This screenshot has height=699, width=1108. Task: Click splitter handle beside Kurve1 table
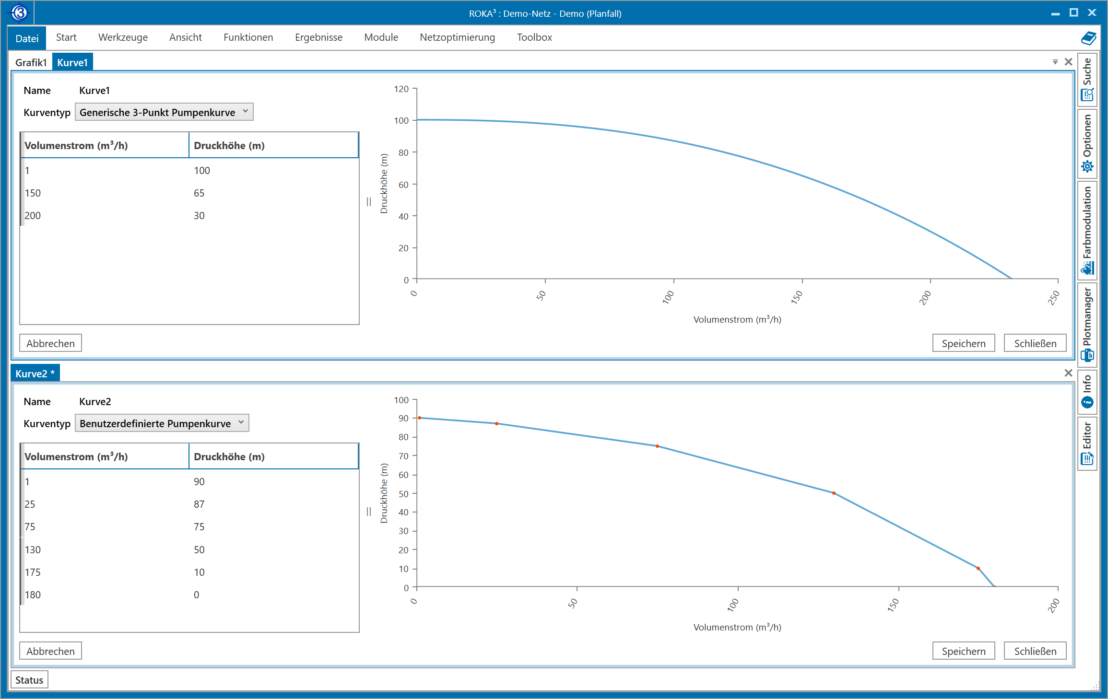[368, 202]
